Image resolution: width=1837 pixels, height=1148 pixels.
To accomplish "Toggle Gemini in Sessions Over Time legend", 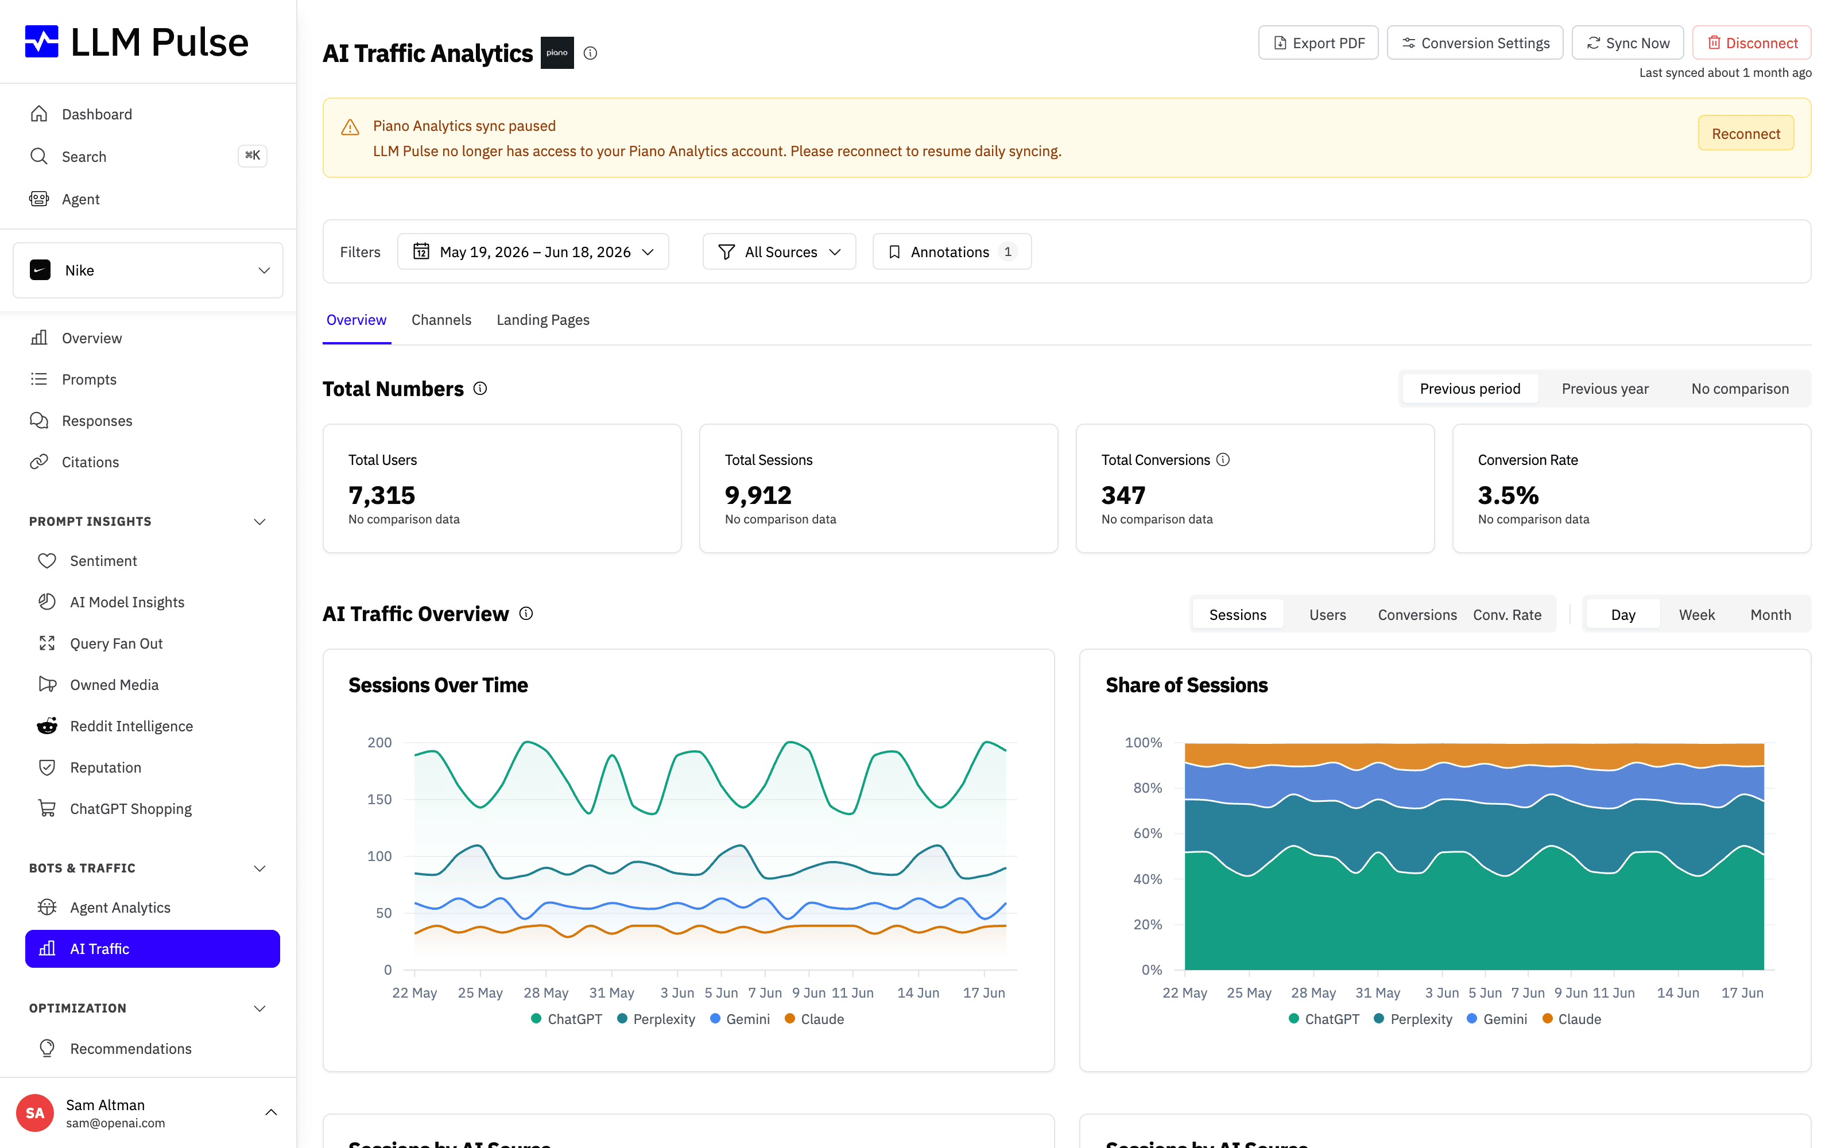I will pos(739,1019).
